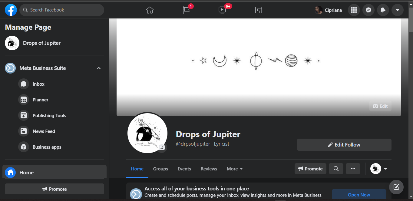The width and height of the screenshot is (413, 201).
Task: Click the Search Facebook field
Action: (x=62, y=10)
